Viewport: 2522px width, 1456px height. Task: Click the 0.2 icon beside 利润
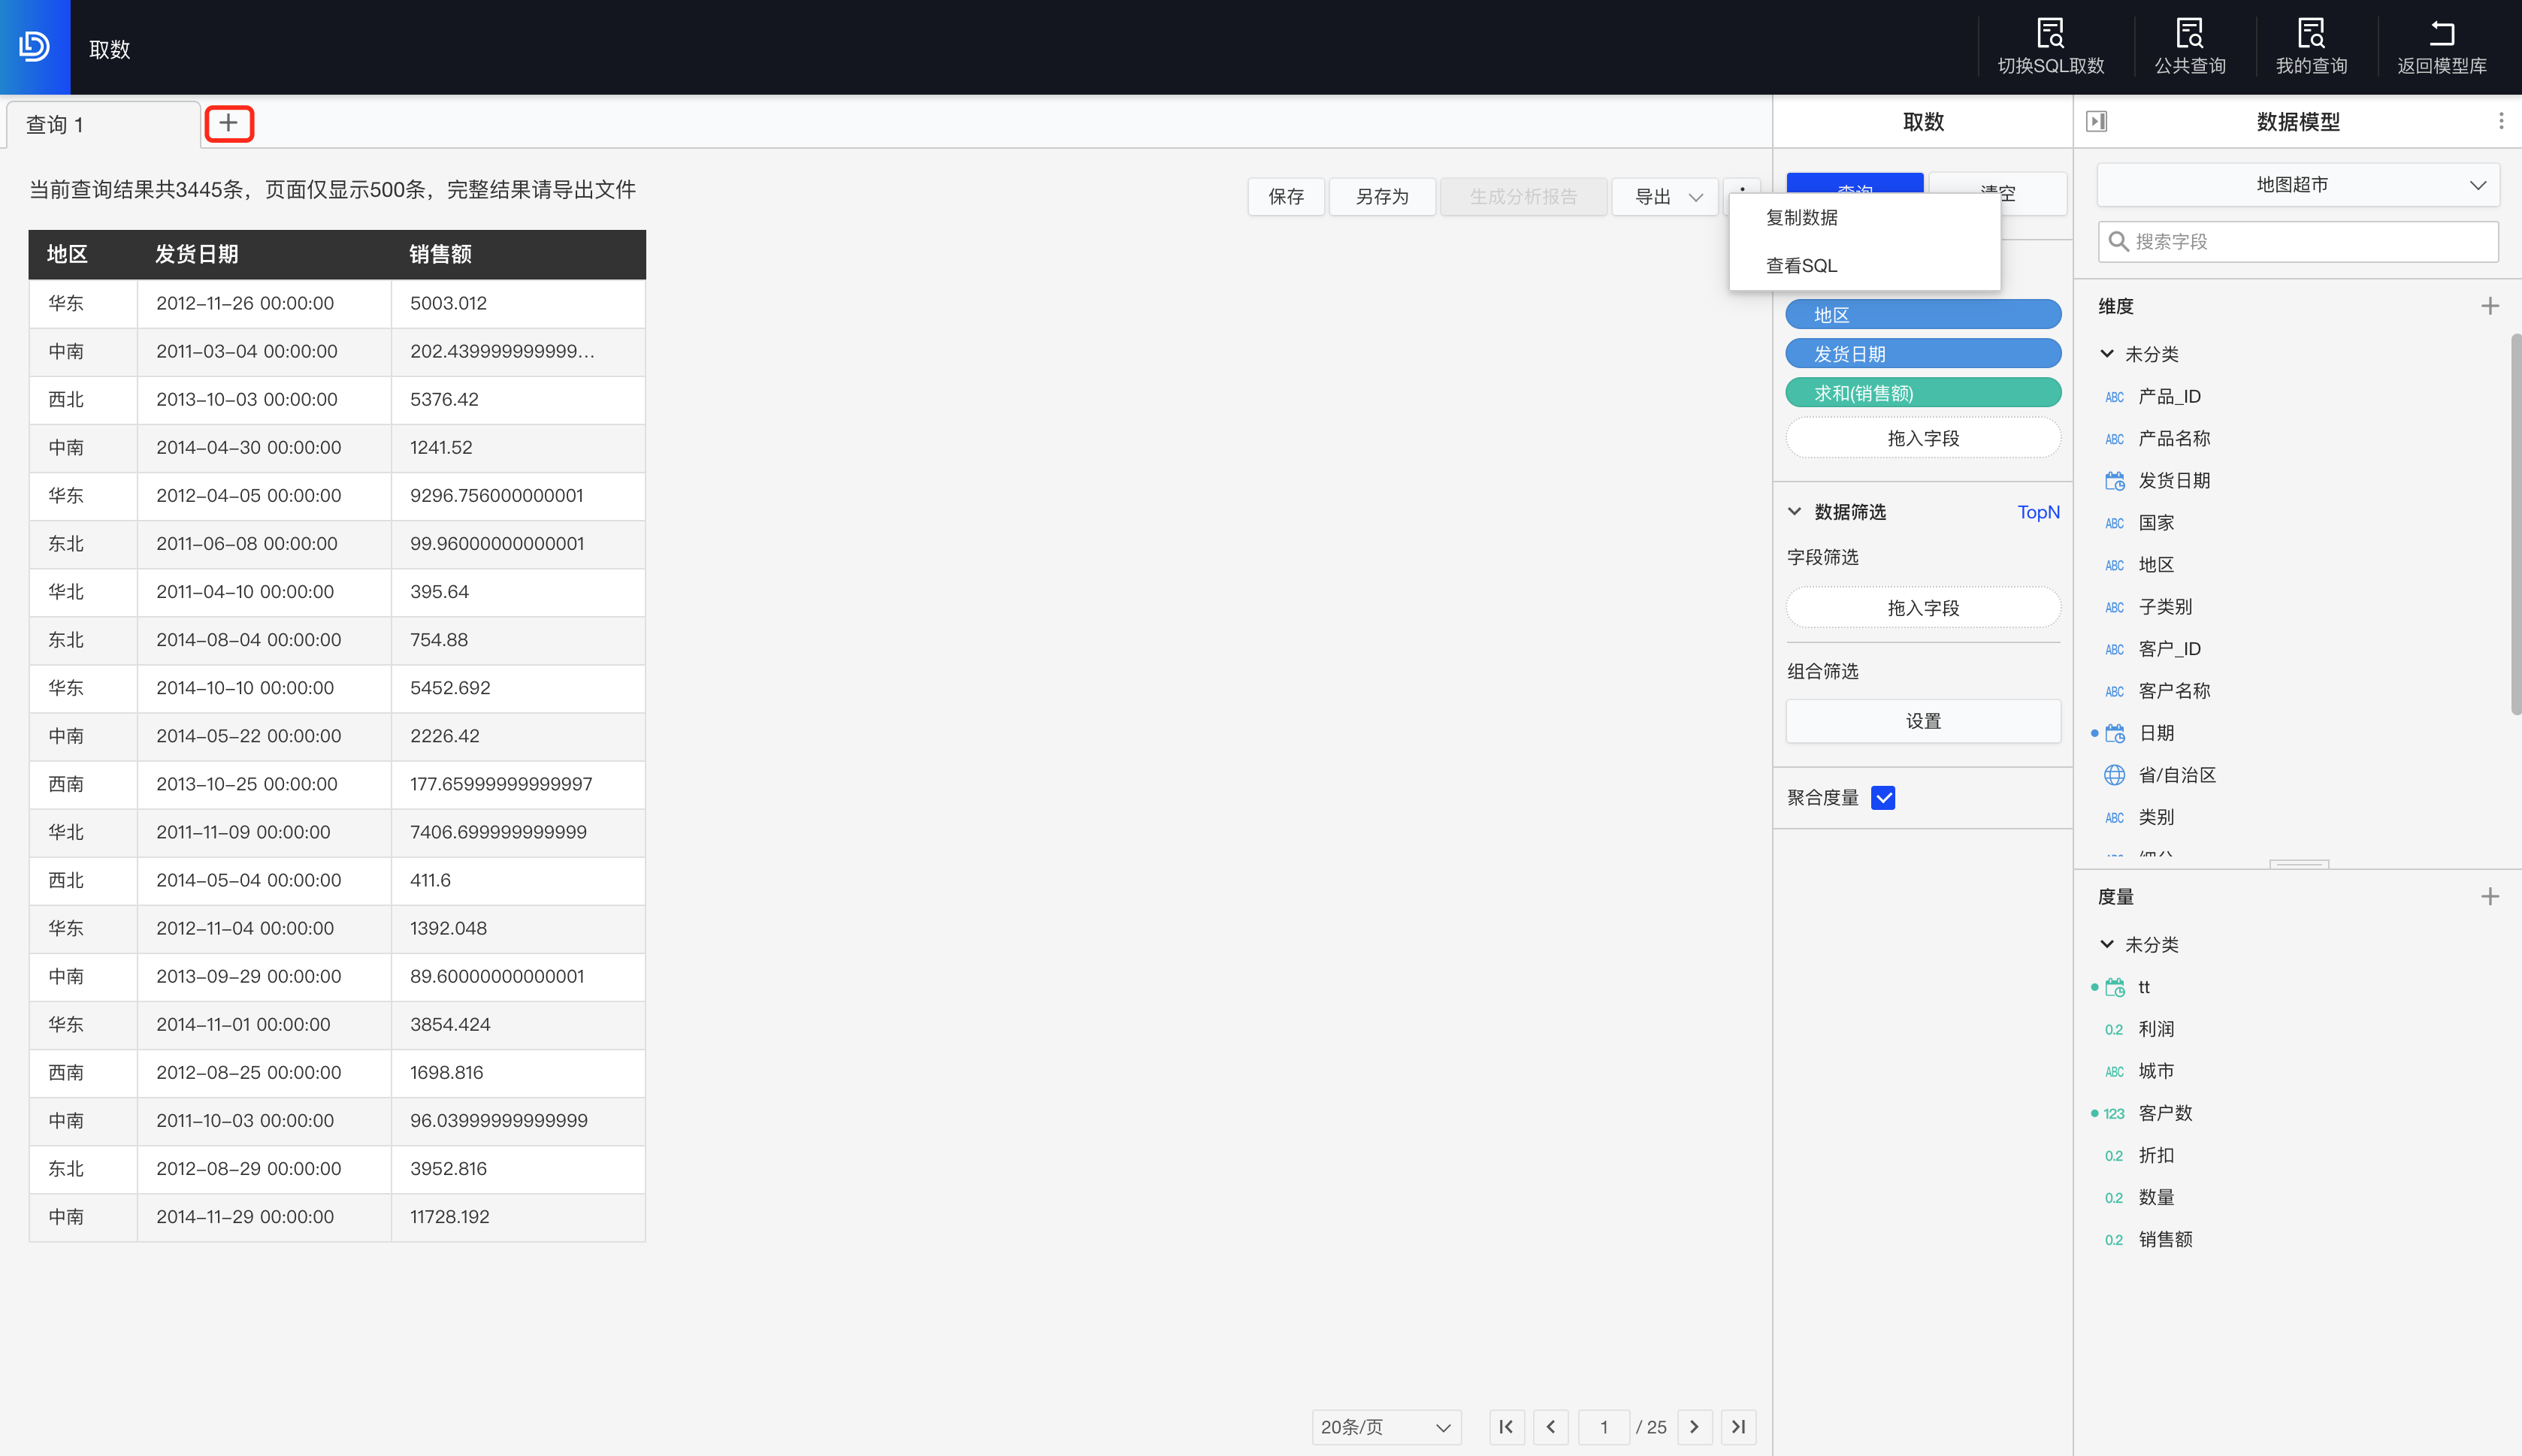(x=2113, y=1029)
